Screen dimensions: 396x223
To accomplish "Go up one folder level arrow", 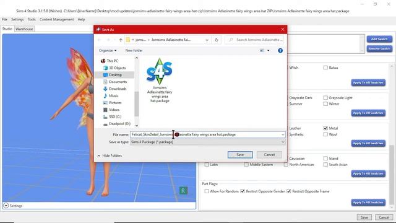I will click(121, 40).
